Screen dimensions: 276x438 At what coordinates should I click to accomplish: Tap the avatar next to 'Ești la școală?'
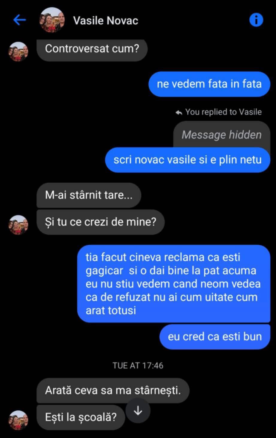[x=18, y=420]
